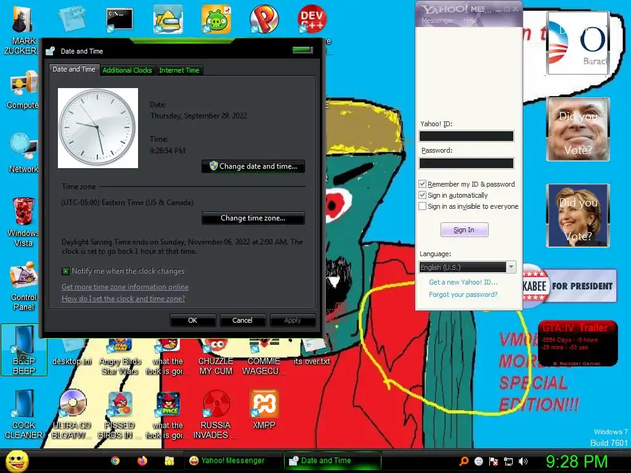
Task: Open the file explorer folder on taskbar
Action: [x=169, y=461]
